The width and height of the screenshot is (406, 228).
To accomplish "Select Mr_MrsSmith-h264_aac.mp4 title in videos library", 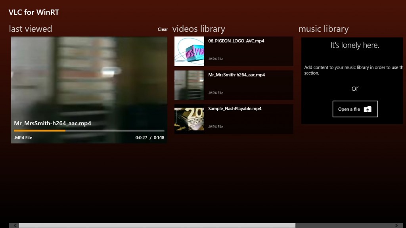I will click(x=237, y=75).
